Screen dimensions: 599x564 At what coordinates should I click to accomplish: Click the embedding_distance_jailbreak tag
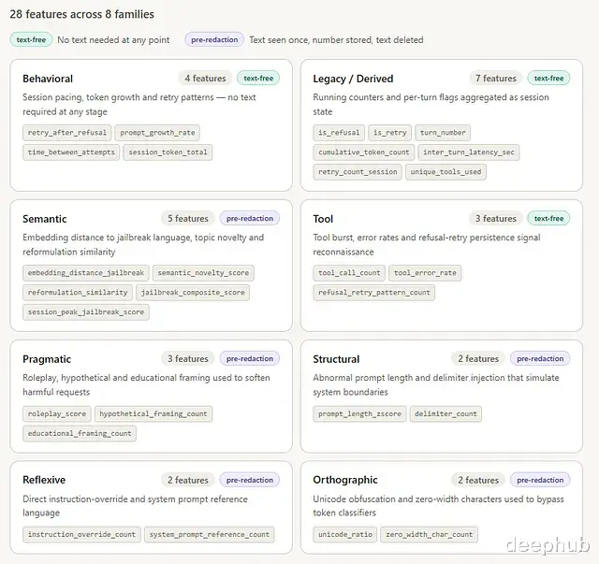pos(86,273)
